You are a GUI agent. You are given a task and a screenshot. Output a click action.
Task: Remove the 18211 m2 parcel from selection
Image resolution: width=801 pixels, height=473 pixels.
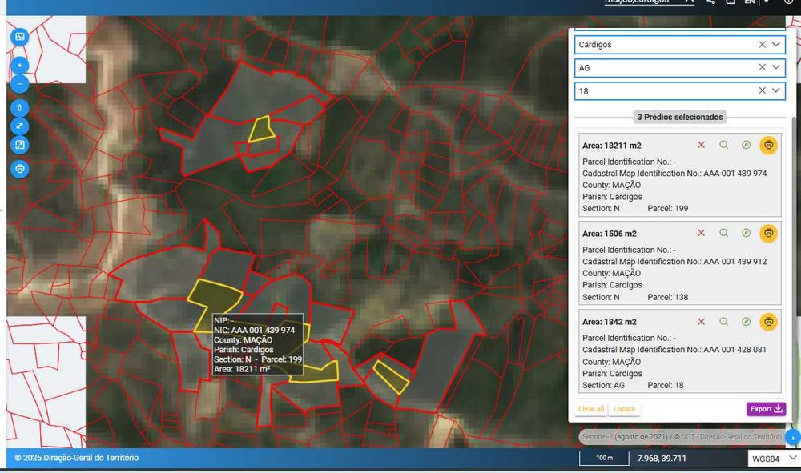click(x=701, y=145)
